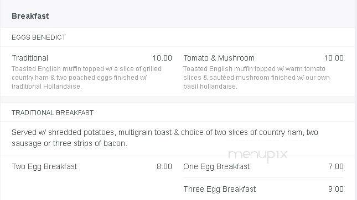Click the TRADITIONAL BREAKFAST category heading
The image size is (357, 200).
pos(53,113)
